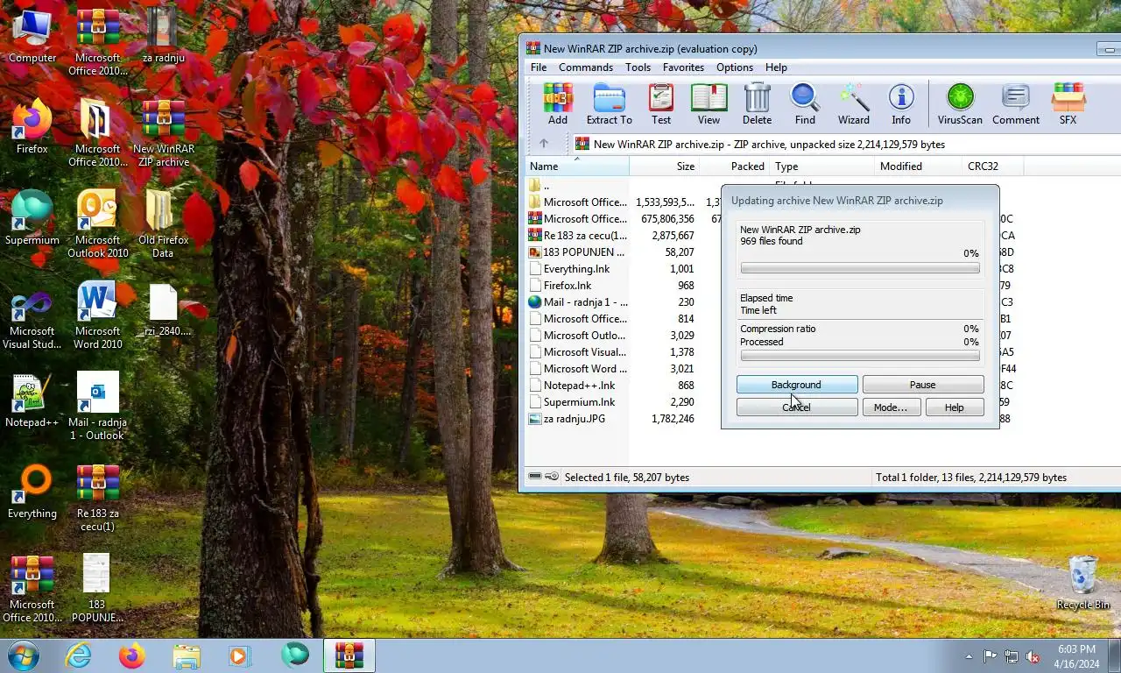
Task: Open the Tools menu
Action: pos(638,67)
